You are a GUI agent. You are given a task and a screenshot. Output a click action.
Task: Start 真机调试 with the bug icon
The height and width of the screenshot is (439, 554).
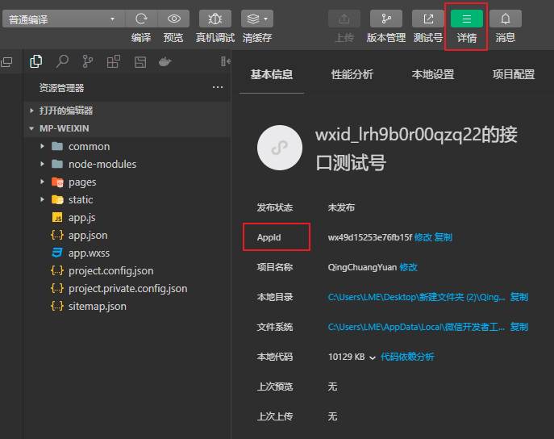pyautogui.click(x=215, y=19)
